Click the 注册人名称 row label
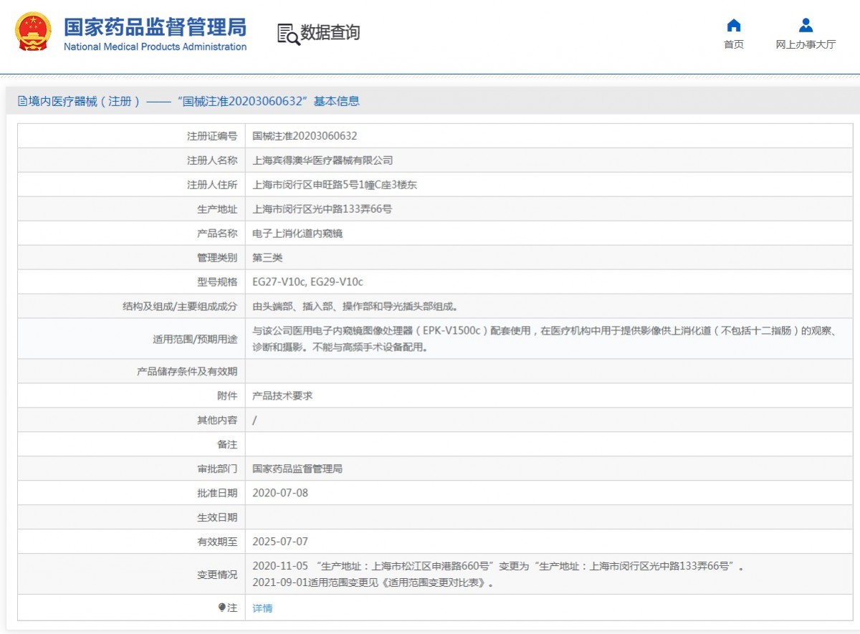 click(212, 160)
